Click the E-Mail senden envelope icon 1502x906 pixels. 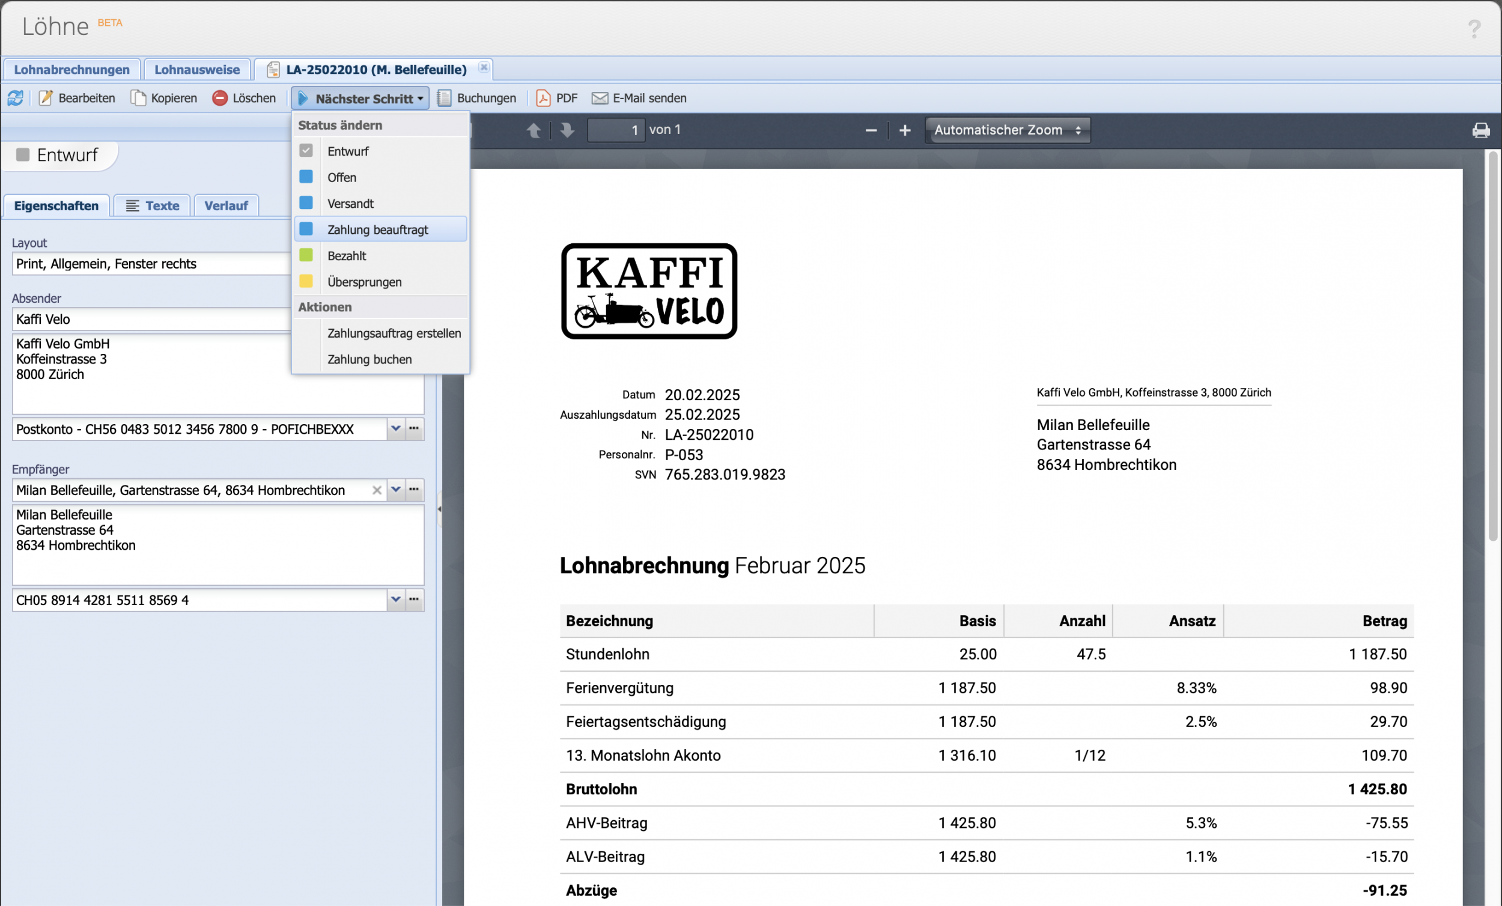(x=600, y=98)
